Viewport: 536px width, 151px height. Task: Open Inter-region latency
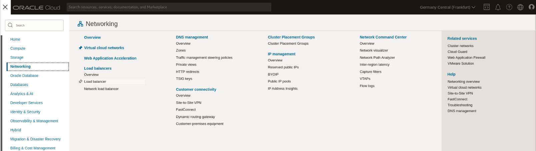point(374,65)
